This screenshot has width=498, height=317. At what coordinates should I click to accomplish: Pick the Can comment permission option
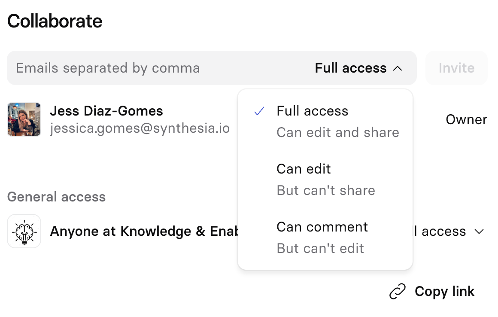[322, 227]
